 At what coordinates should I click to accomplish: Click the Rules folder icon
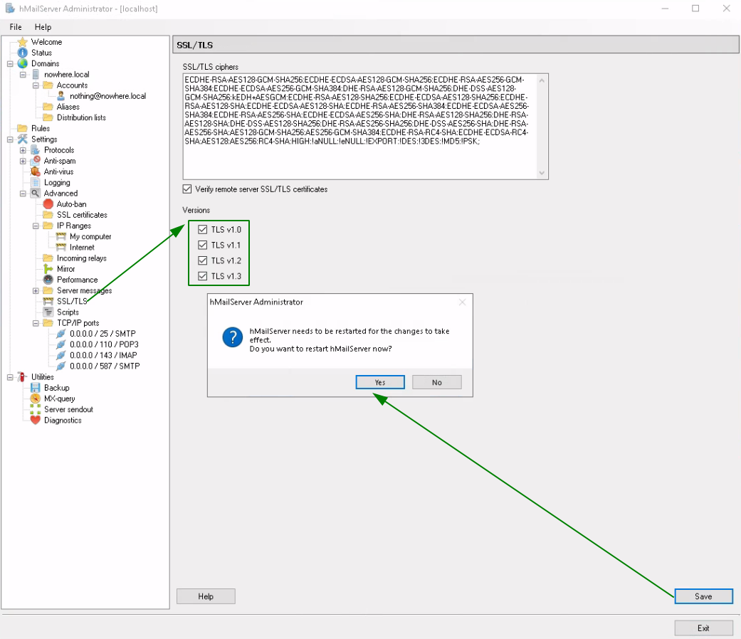point(22,129)
